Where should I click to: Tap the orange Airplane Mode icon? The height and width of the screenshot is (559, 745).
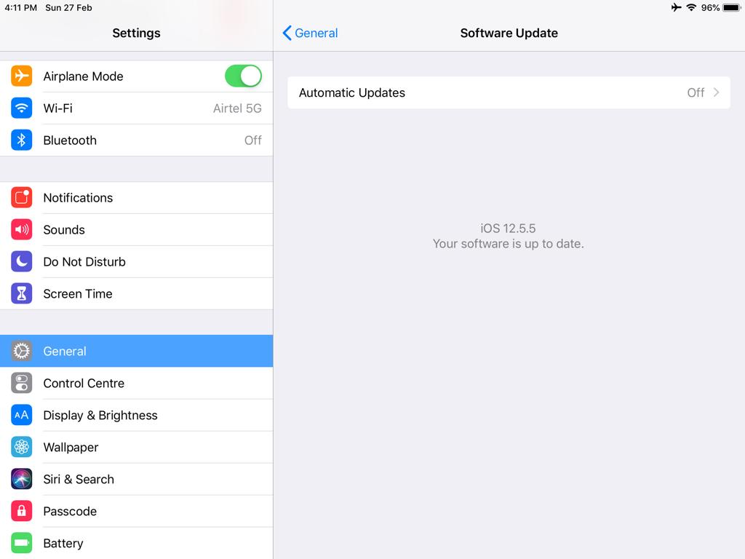[x=21, y=76]
